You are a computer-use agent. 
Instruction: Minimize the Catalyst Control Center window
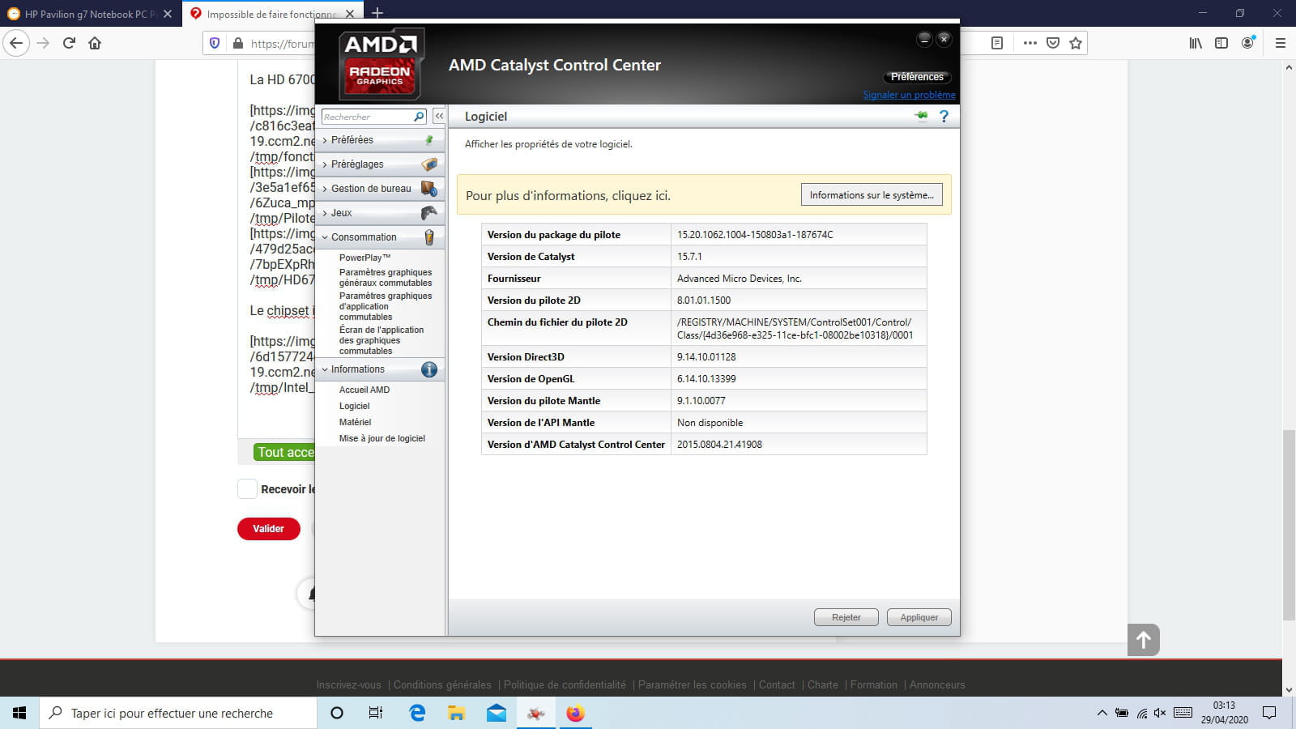[x=924, y=39]
